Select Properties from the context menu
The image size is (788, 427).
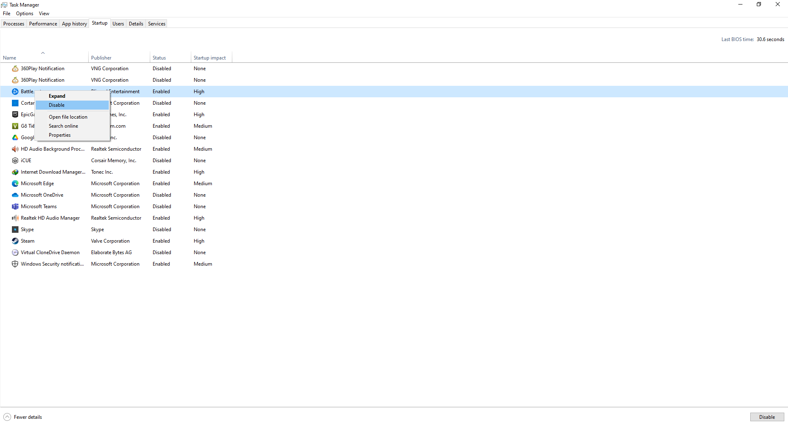point(60,135)
